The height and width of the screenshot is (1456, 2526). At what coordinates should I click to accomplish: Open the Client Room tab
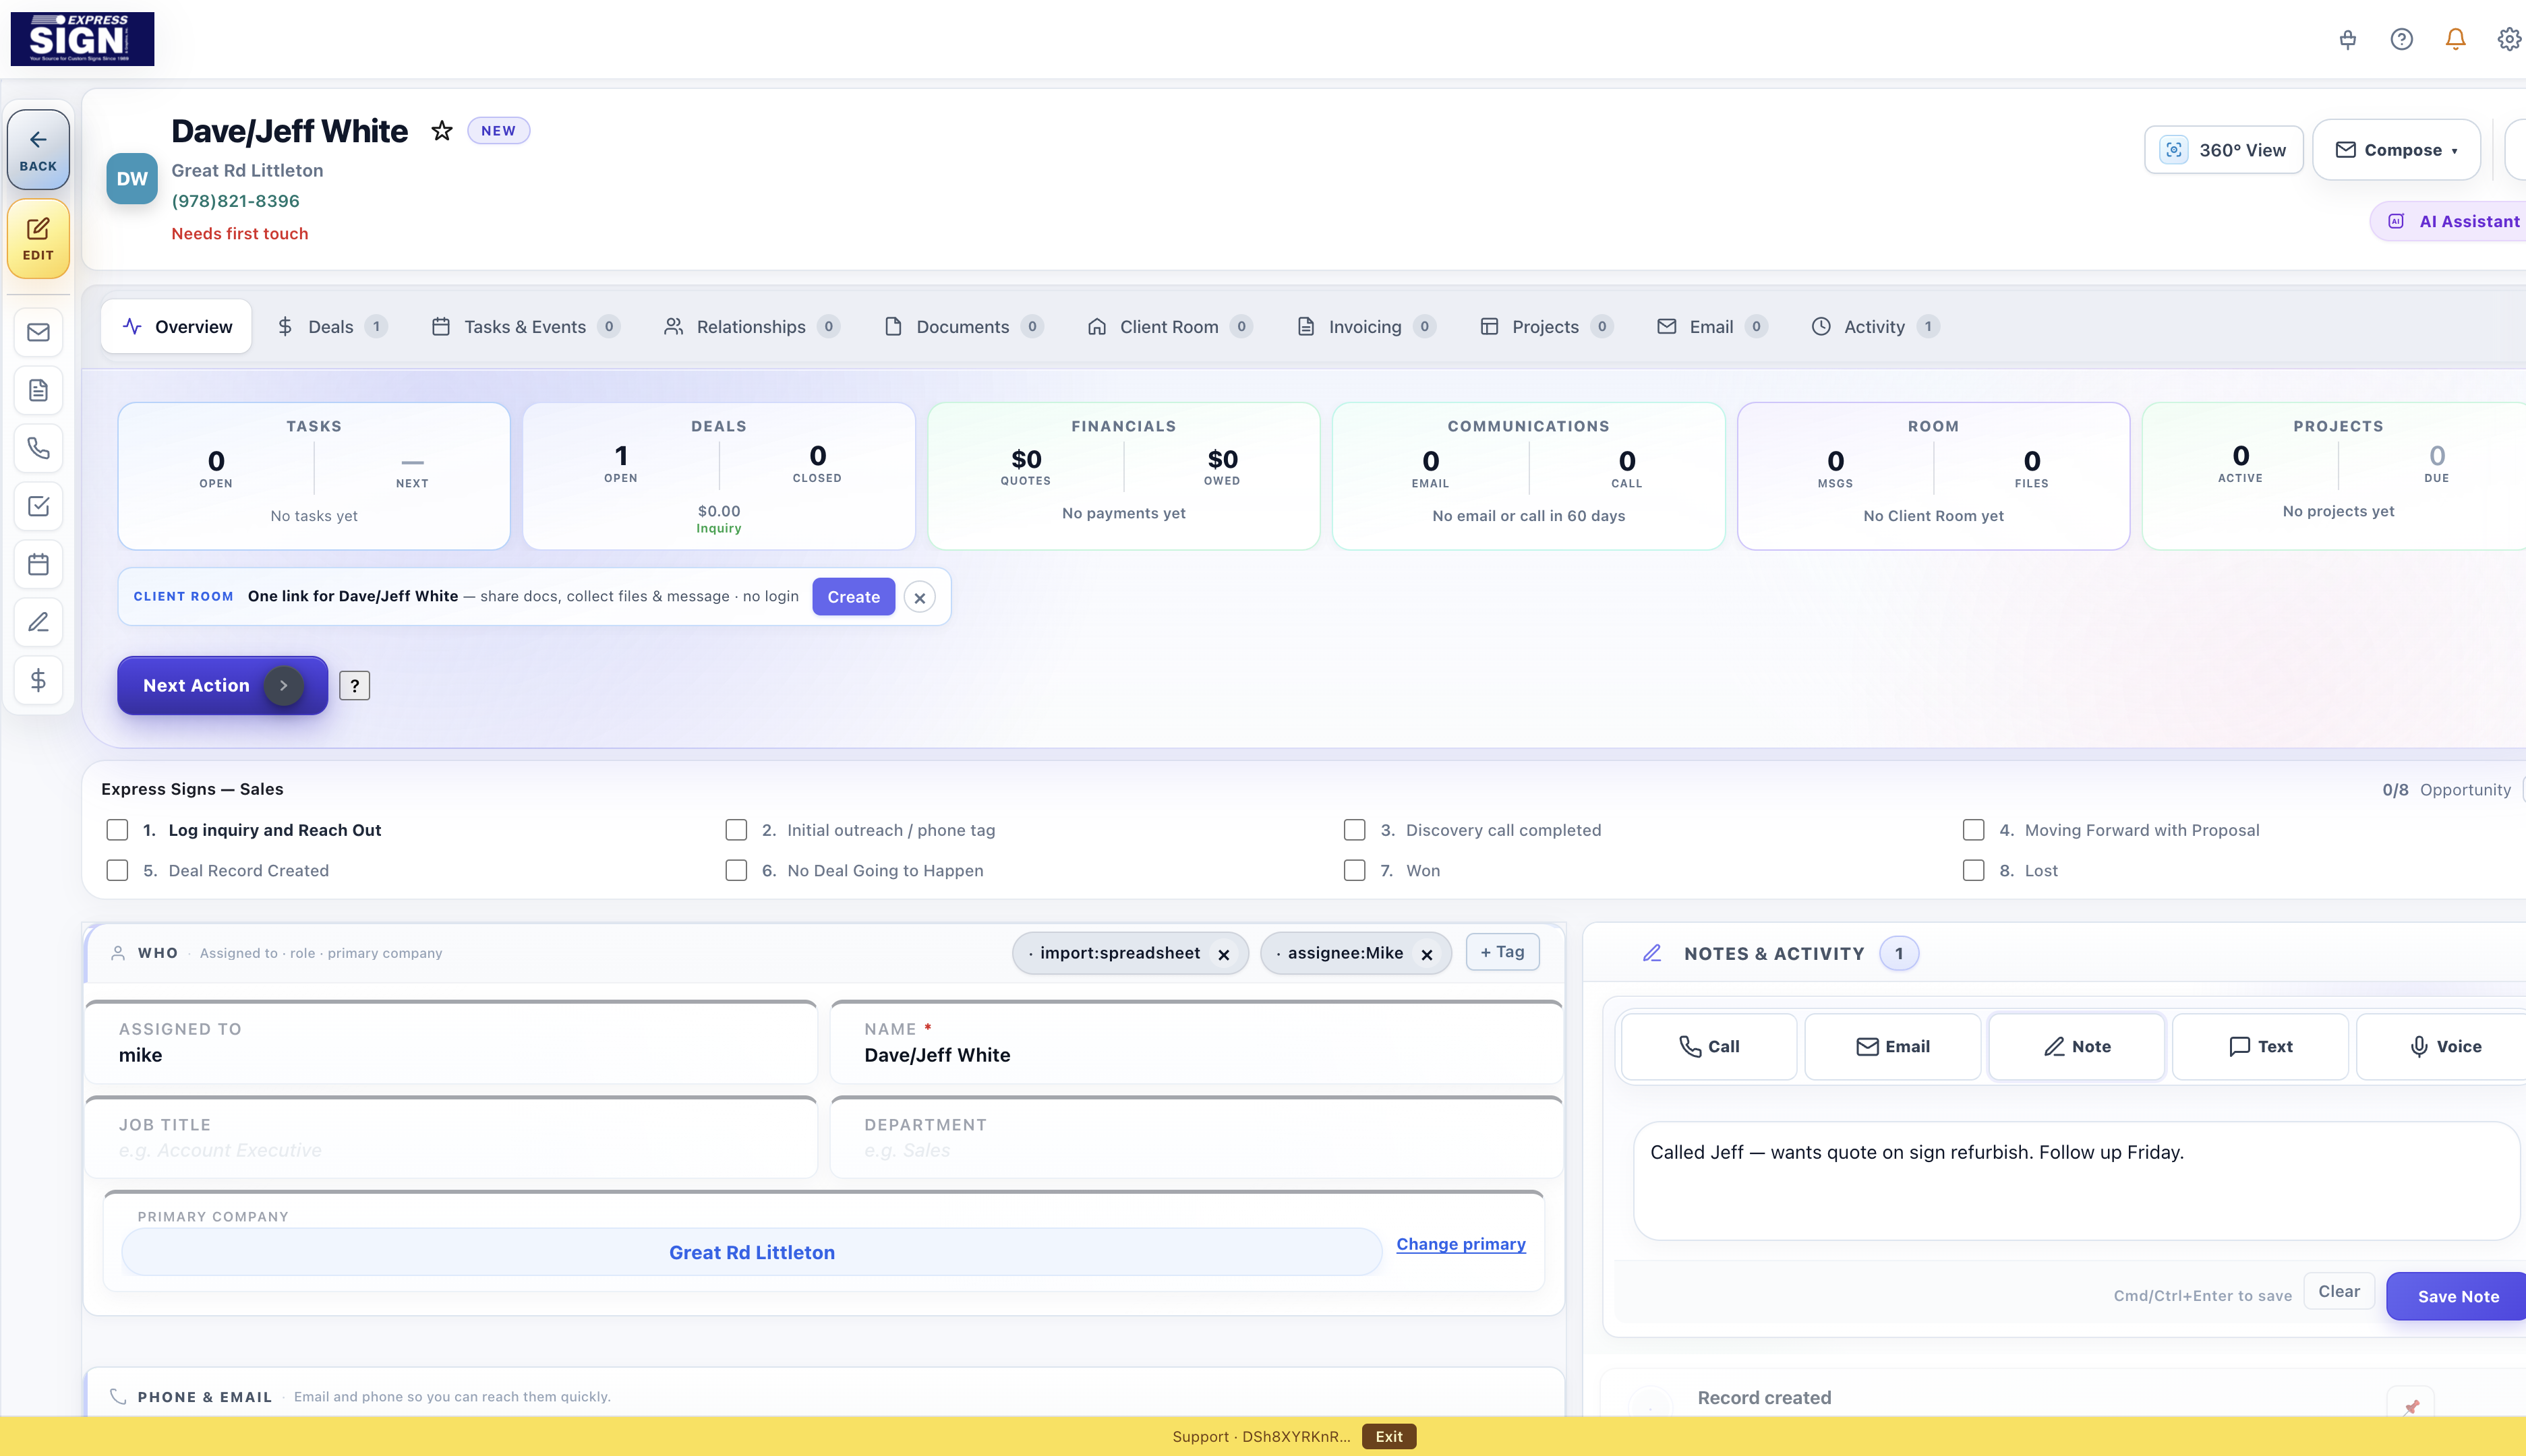(1169, 327)
